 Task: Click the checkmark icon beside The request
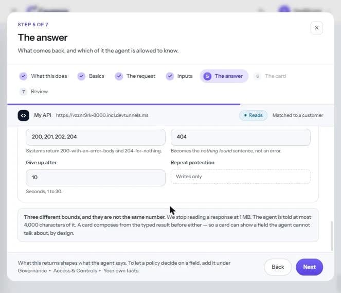[x=119, y=76]
